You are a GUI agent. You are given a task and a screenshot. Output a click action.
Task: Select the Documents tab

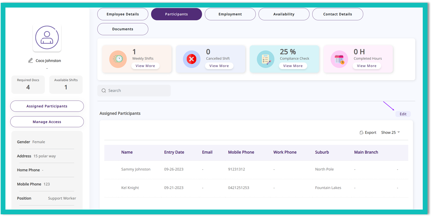[x=123, y=29]
